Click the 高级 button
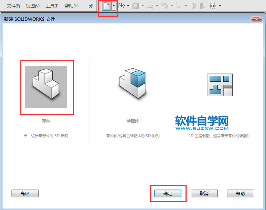This screenshot has width=266, height=210. point(25,194)
